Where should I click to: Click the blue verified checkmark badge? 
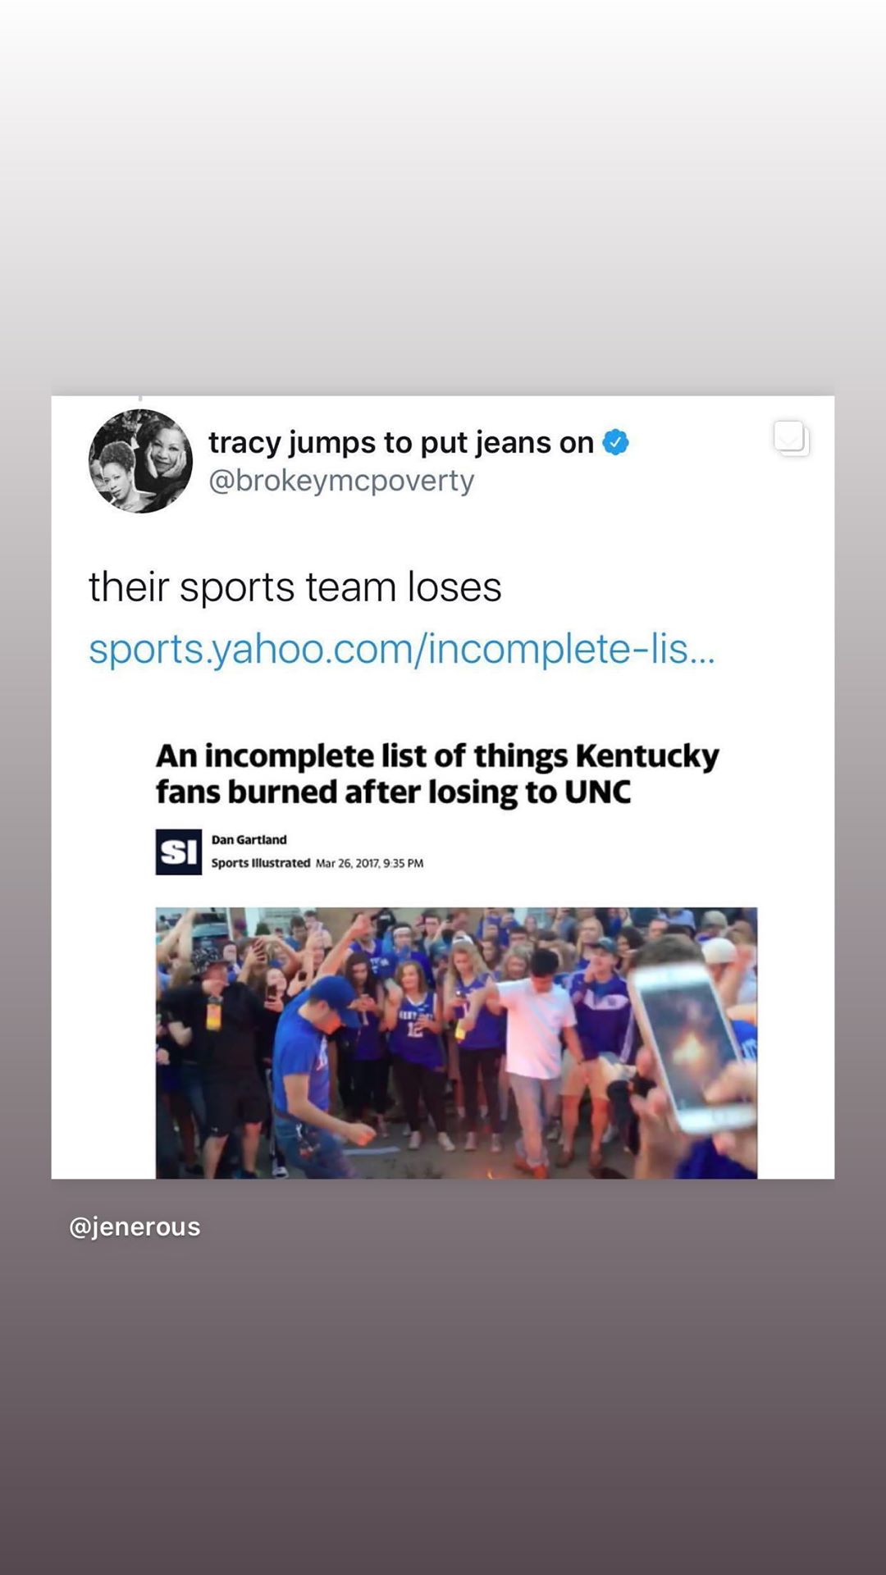pyautogui.click(x=615, y=442)
